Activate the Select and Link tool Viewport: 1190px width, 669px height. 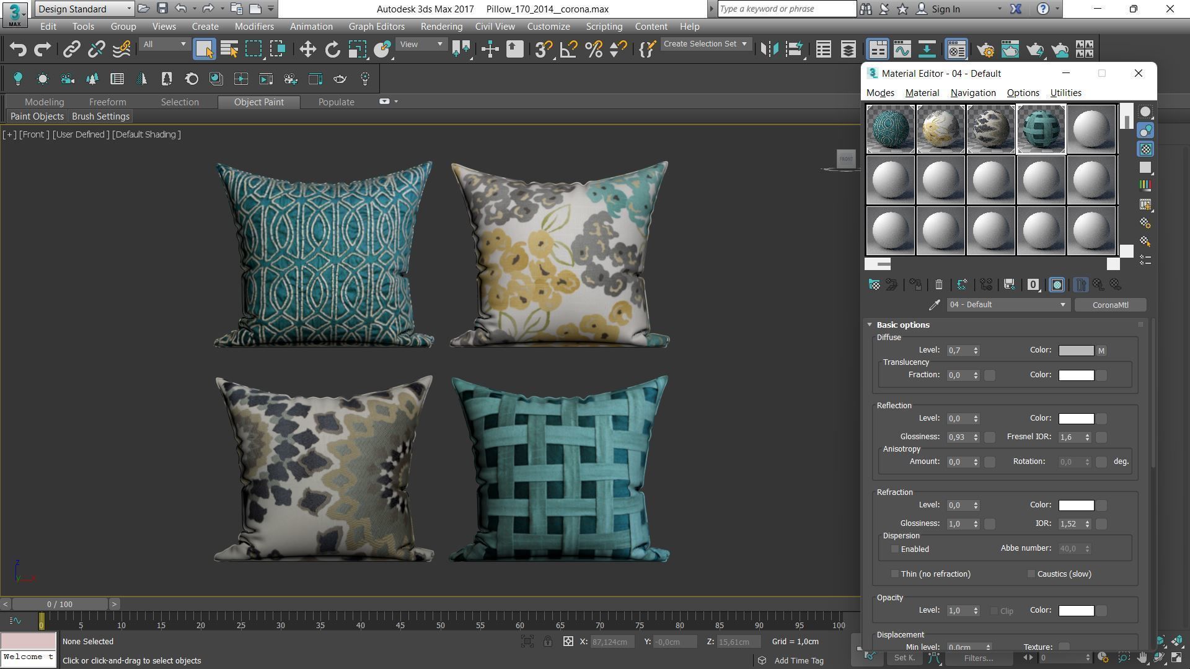pyautogui.click(x=71, y=50)
